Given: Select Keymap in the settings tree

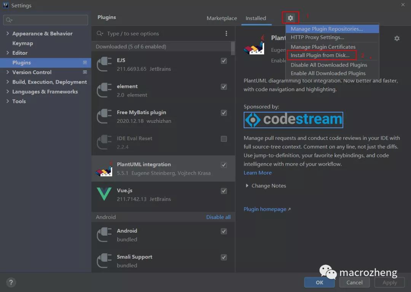Looking at the screenshot, I should point(22,43).
